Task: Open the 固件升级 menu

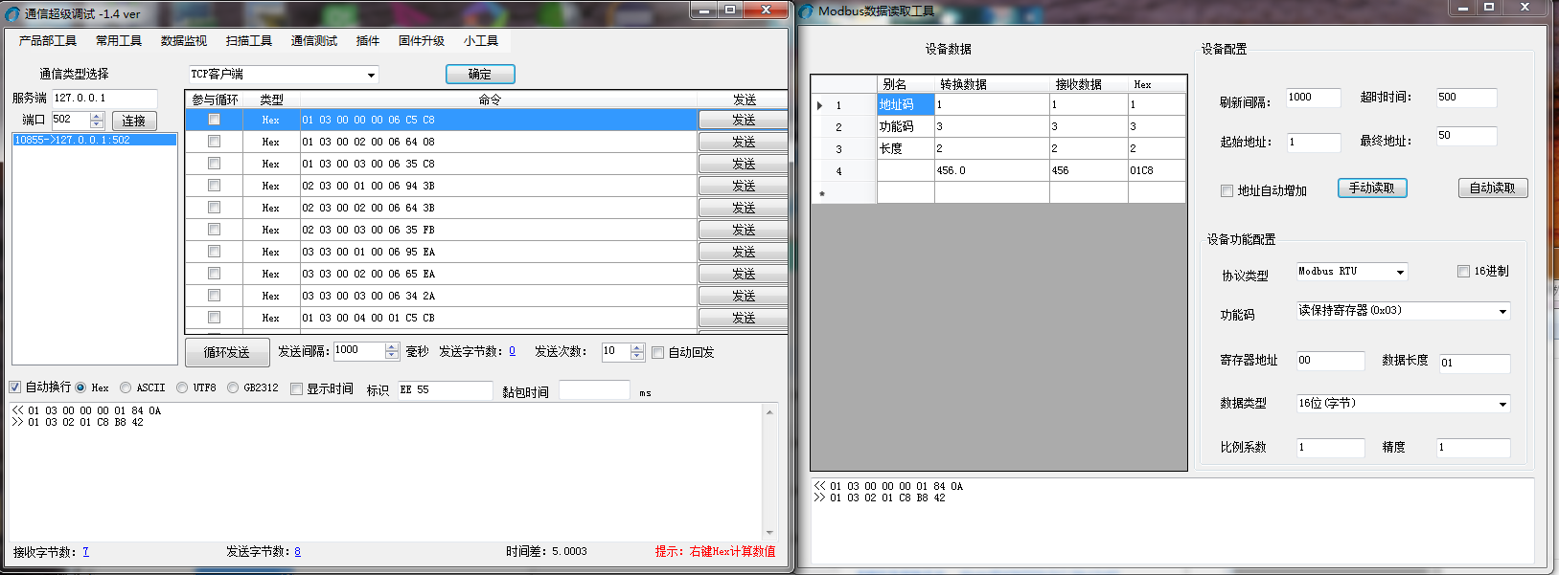Action: [x=422, y=41]
